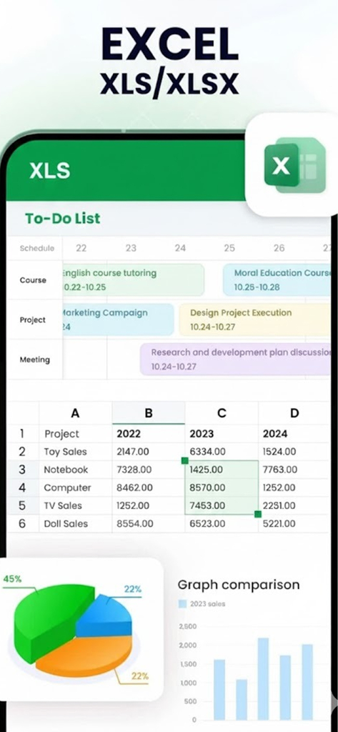
Task: Click top-left selection handle above 1425.00
Action: (x=185, y=461)
